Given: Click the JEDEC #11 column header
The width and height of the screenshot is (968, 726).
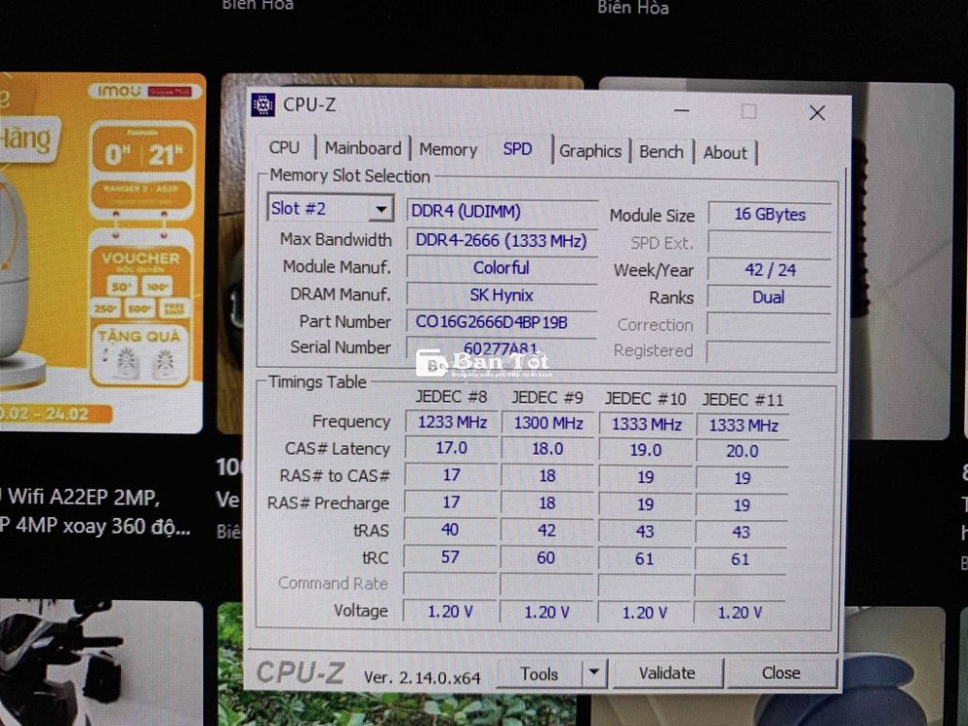Looking at the screenshot, I should point(742,400).
